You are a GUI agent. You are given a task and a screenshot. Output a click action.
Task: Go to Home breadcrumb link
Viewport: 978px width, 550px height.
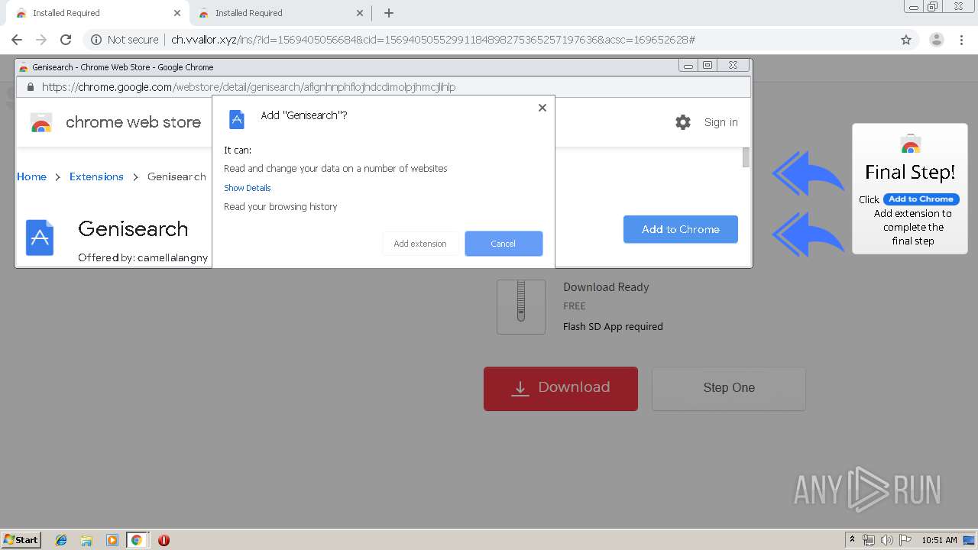[x=31, y=176]
